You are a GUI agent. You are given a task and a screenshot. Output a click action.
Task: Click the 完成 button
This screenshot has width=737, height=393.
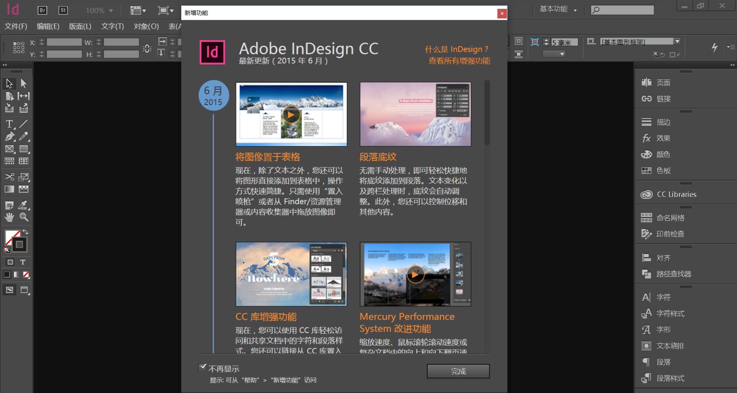click(x=458, y=371)
